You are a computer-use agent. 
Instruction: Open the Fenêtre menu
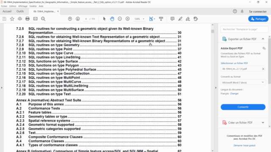33,6
